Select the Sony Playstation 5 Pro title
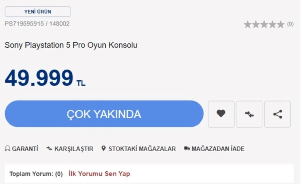Image resolution: width=302 pixels, height=184 pixels. click(x=71, y=46)
